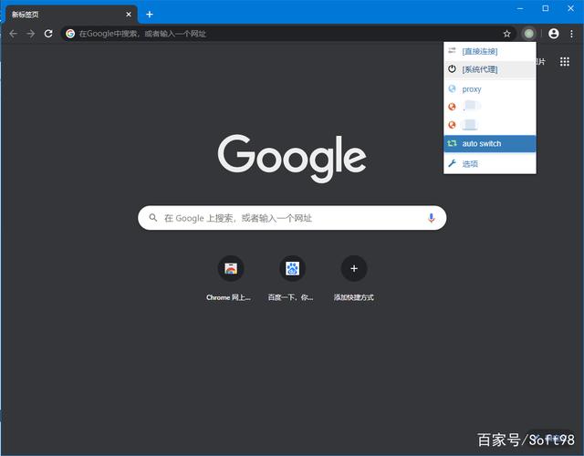Click the Google logo
584x456 pixels.
coord(292,158)
